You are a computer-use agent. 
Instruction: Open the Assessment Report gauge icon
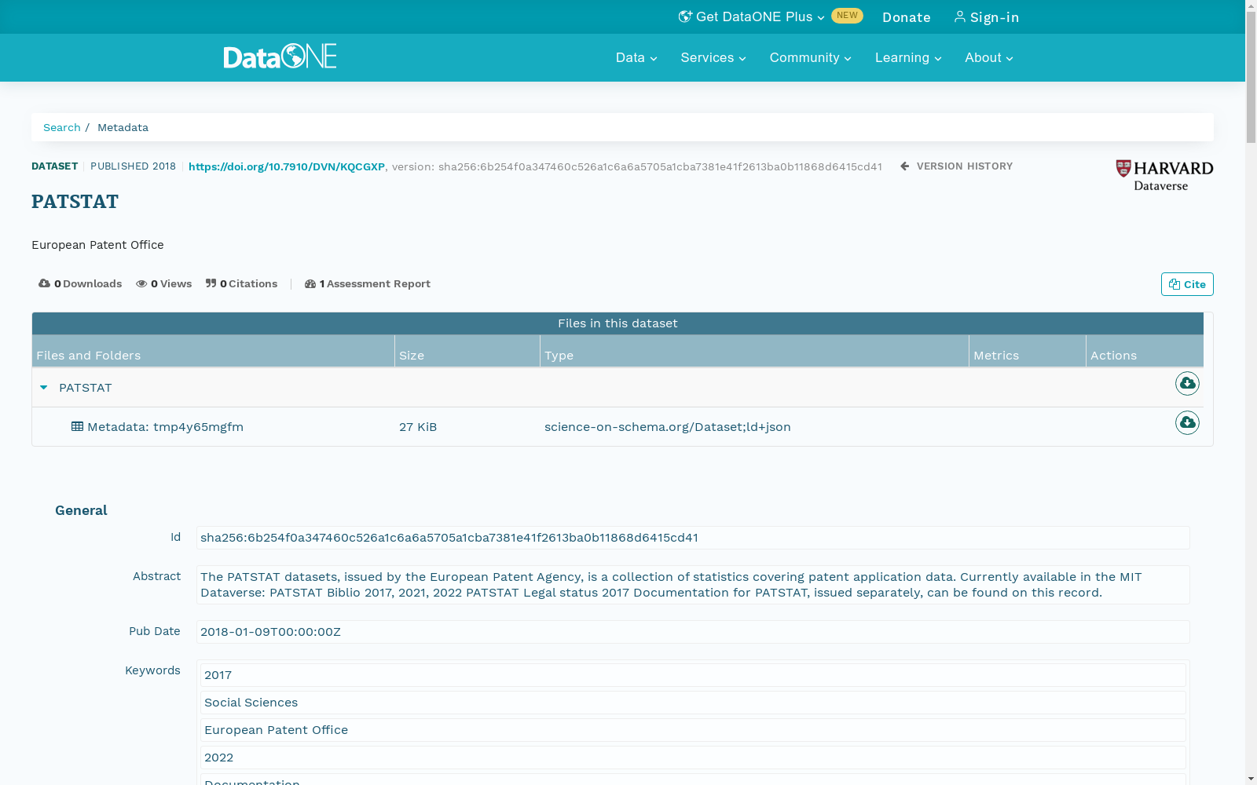(x=310, y=283)
